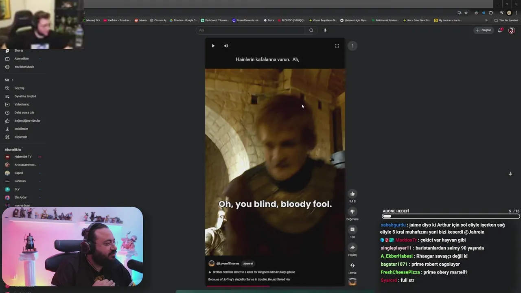Subscribe with the Abone ol button
The image size is (521, 293).
[248, 264]
